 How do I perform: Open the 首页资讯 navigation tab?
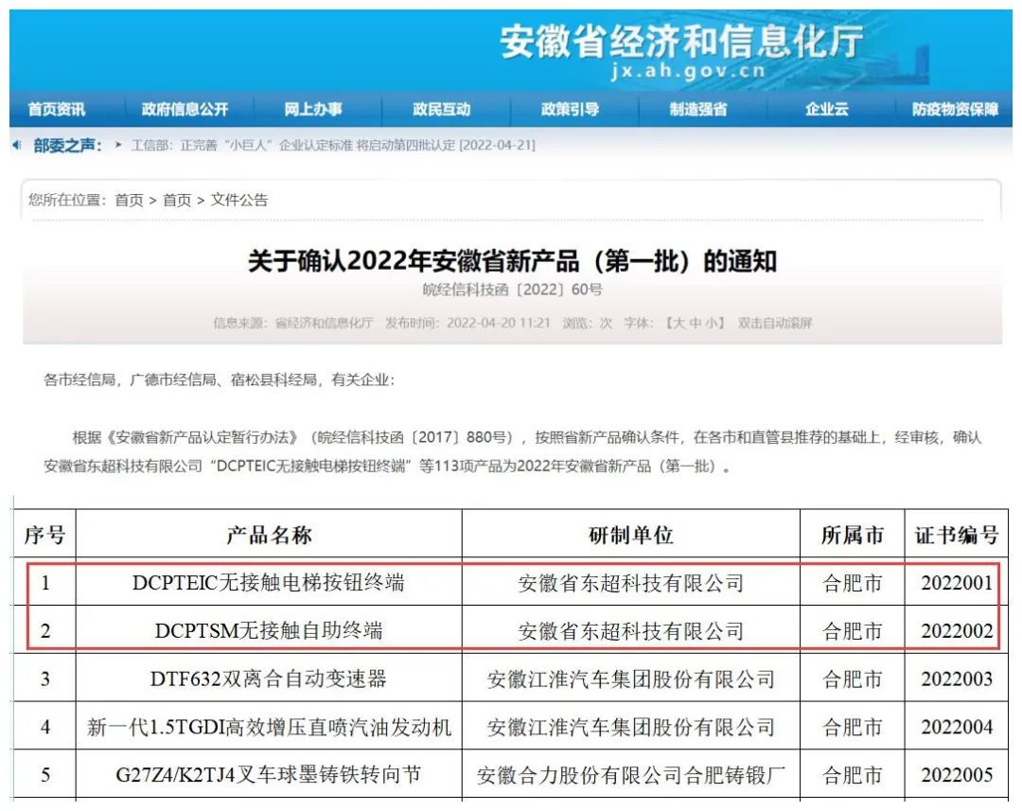[x=57, y=109]
